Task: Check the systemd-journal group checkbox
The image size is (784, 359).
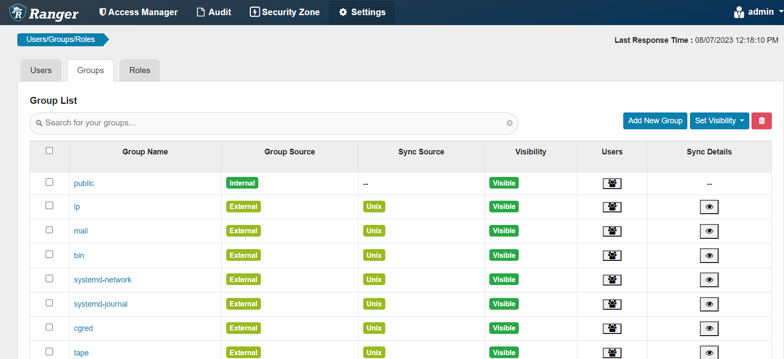Action: pyautogui.click(x=49, y=303)
